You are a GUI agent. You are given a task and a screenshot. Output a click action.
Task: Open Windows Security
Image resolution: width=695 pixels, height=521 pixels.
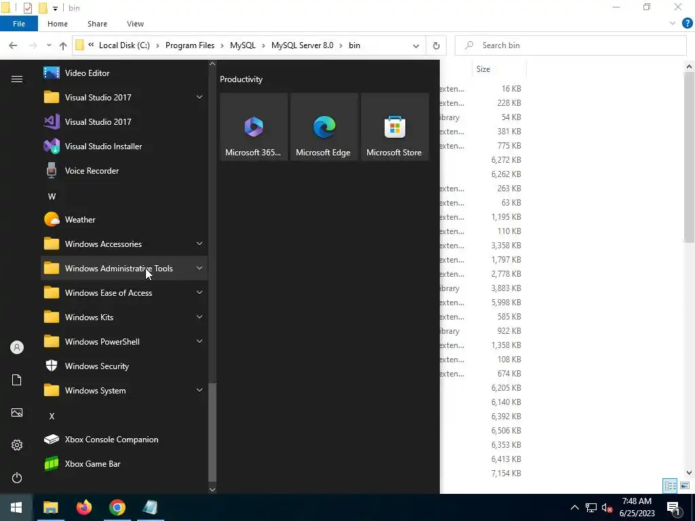(x=124, y=366)
